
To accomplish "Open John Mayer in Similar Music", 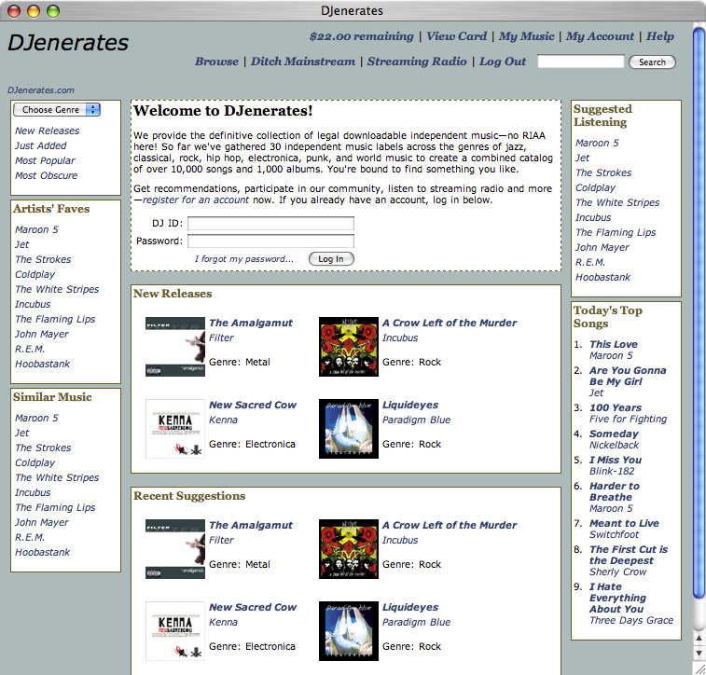I will tap(42, 522).
